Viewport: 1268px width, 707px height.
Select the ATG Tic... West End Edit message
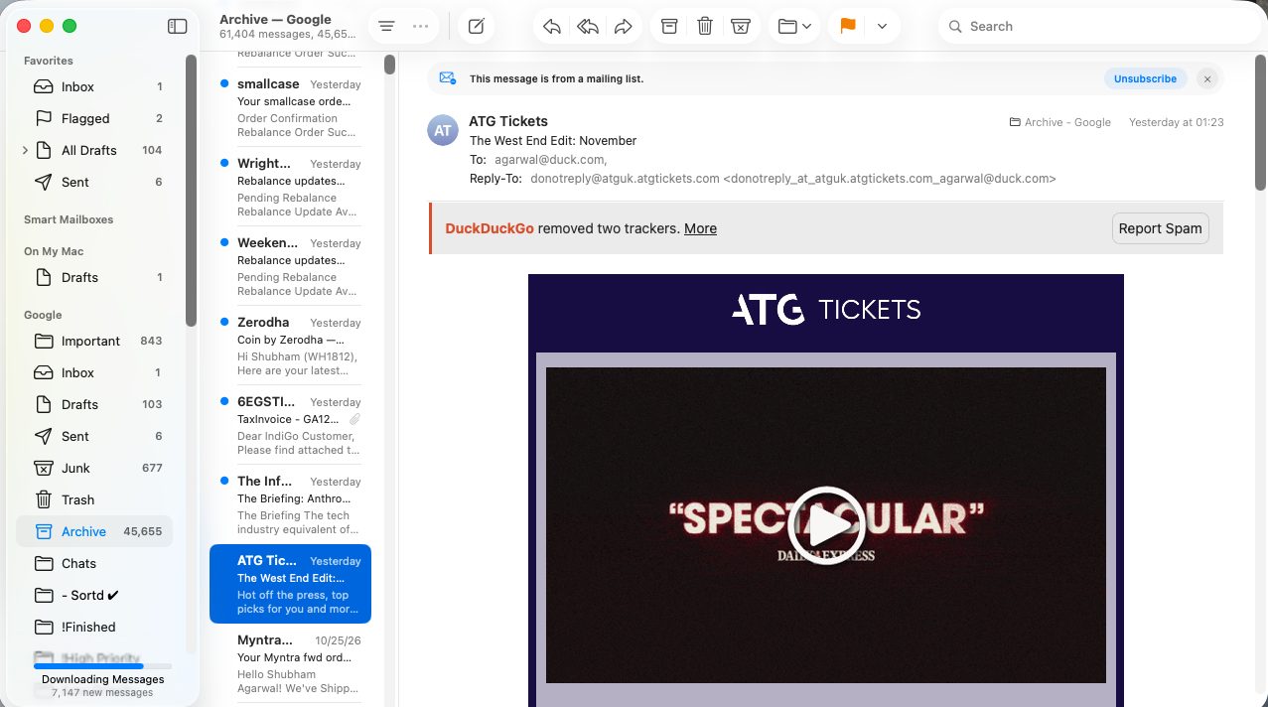290,584
